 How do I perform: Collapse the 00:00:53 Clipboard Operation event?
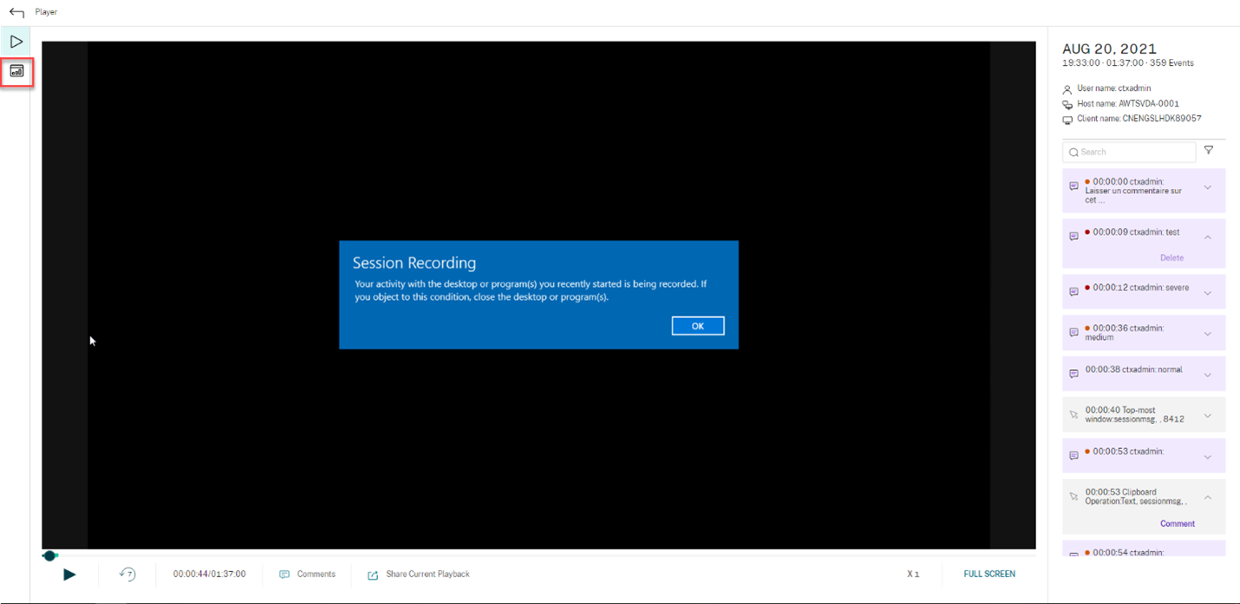(x=1207, y=497)
